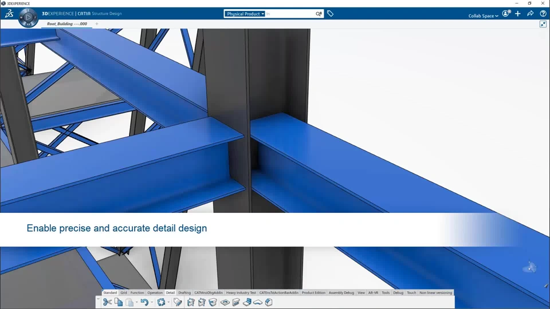Switch to the Standard tab
This screenshot has width=550, height=309.
(110, 292)
